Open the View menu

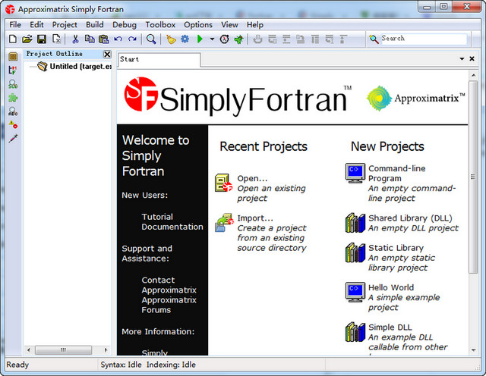point(229,25)
